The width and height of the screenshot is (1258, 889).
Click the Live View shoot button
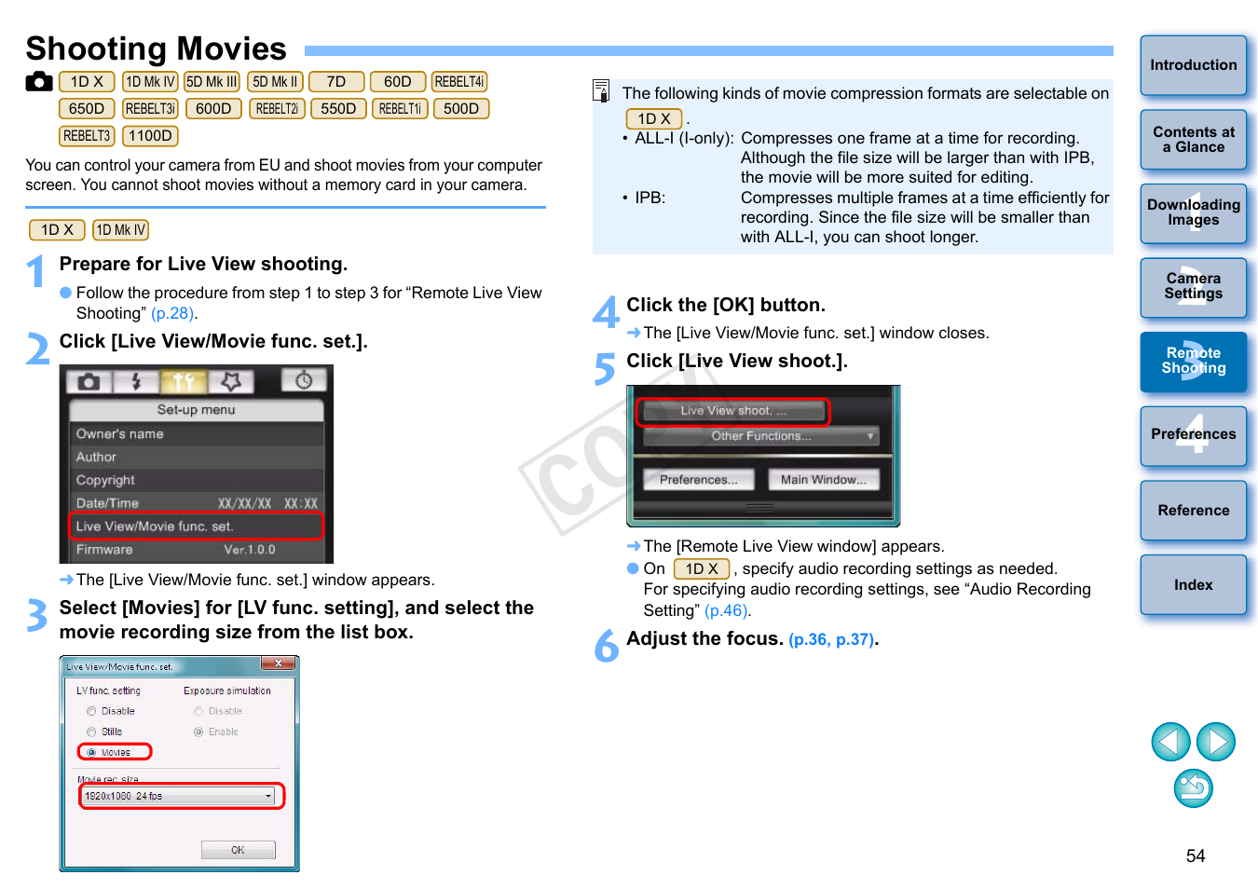[733, 411]
